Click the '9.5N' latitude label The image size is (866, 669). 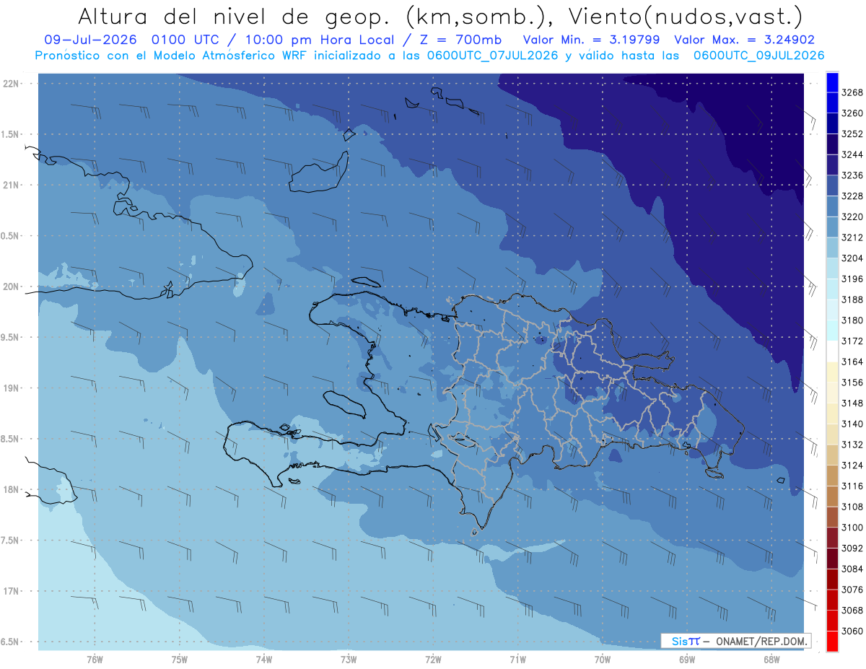[11, 337]
